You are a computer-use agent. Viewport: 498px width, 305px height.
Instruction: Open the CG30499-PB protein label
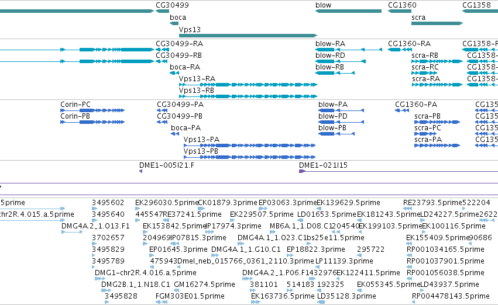pyautogui.click(x=180, y=116)
